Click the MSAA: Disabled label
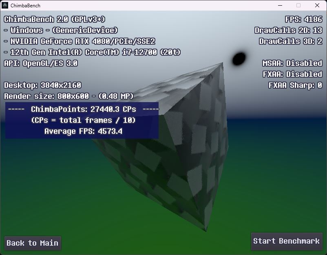 (x=292, y=63)
